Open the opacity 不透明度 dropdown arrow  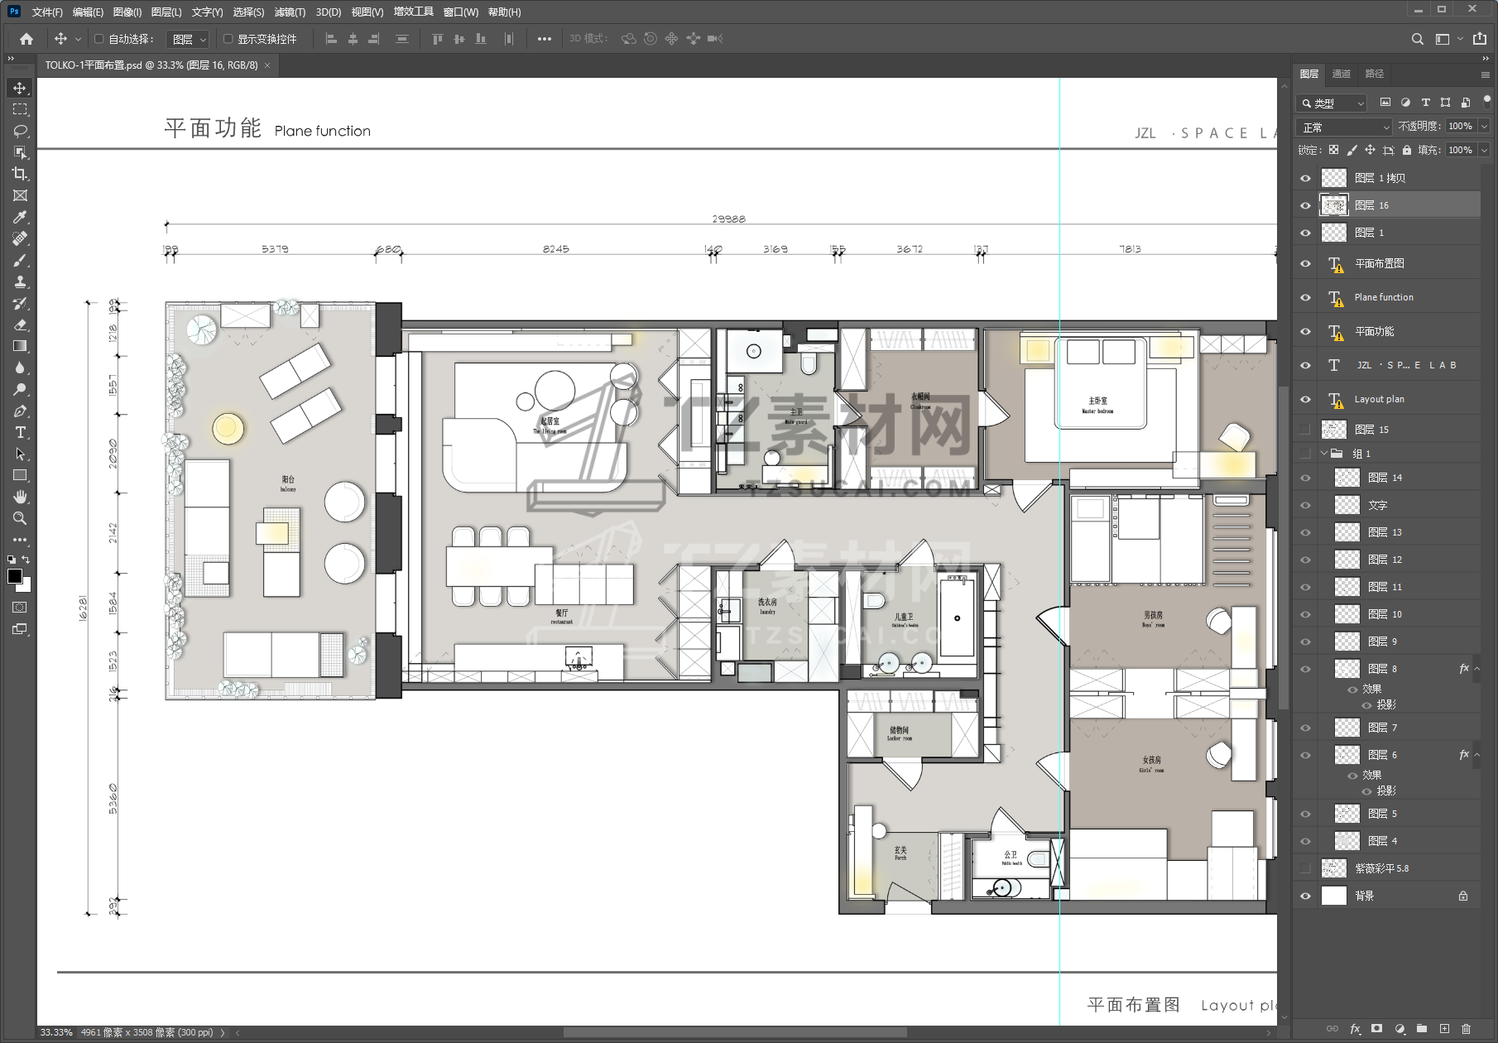click(1484, 126)
